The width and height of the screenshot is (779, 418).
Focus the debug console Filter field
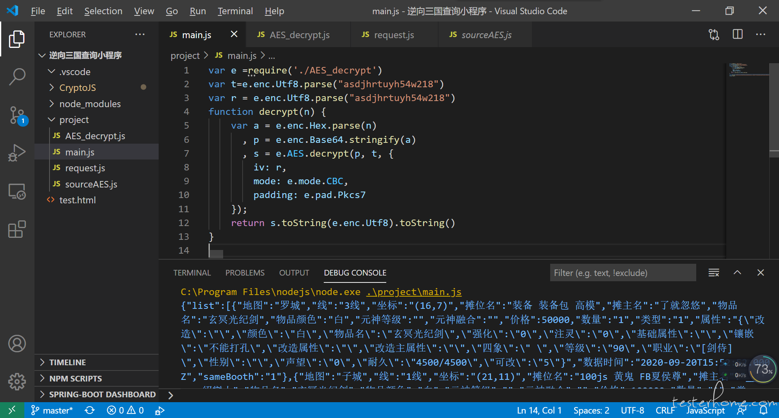(623, 273)
